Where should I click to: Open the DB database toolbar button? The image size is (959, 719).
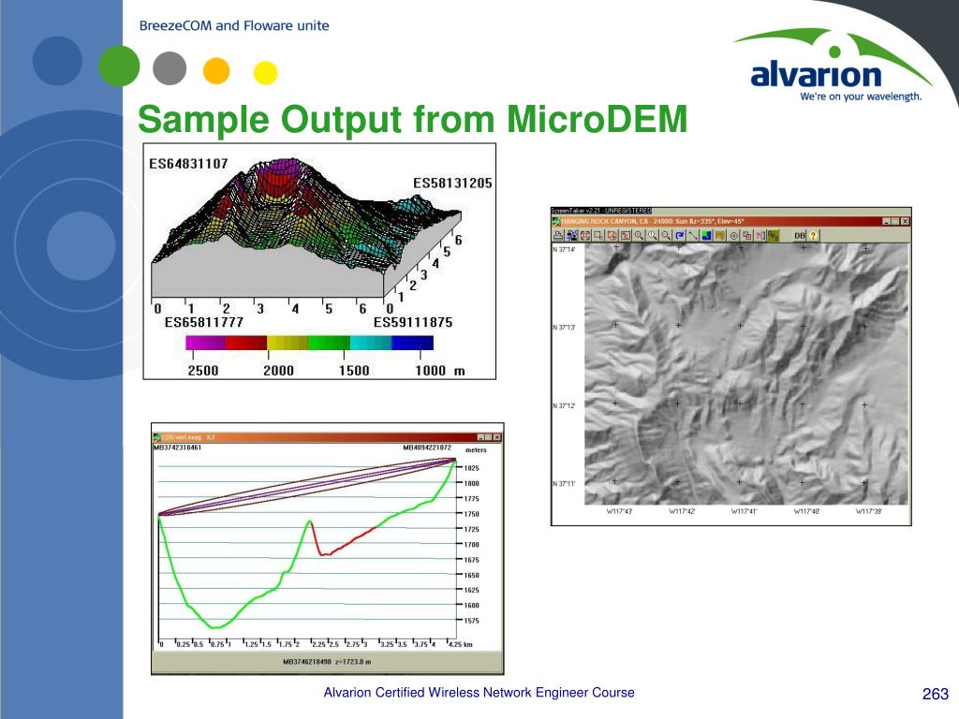pyautogui.click(x=800, y=235)
